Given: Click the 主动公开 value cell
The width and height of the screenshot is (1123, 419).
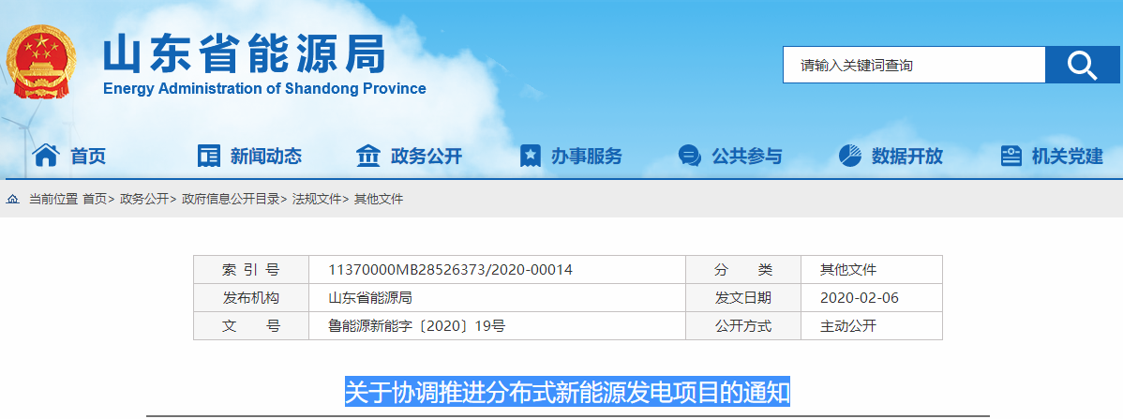Looking at the screenshot, I should pyautogui.click(x=872, y=326).
